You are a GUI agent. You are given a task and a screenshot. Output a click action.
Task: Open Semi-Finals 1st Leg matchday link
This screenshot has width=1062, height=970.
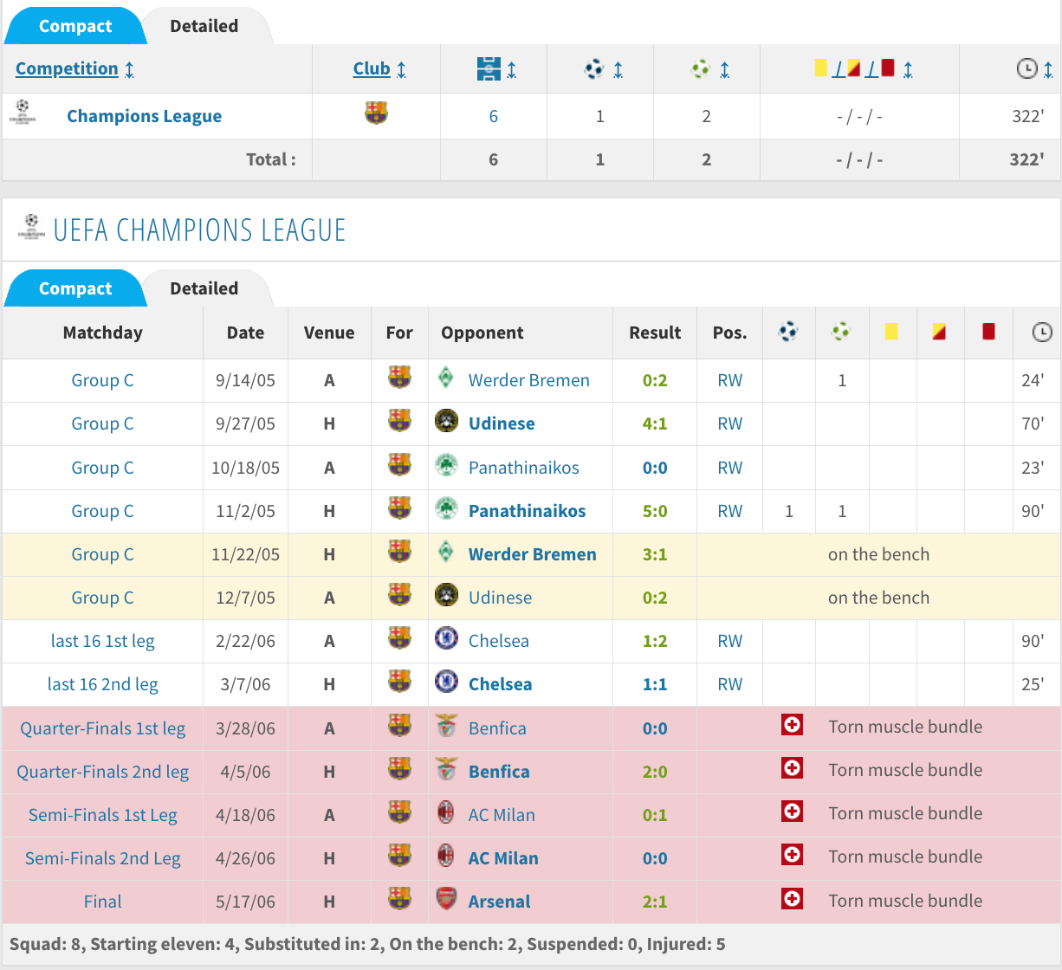(102, 815)
